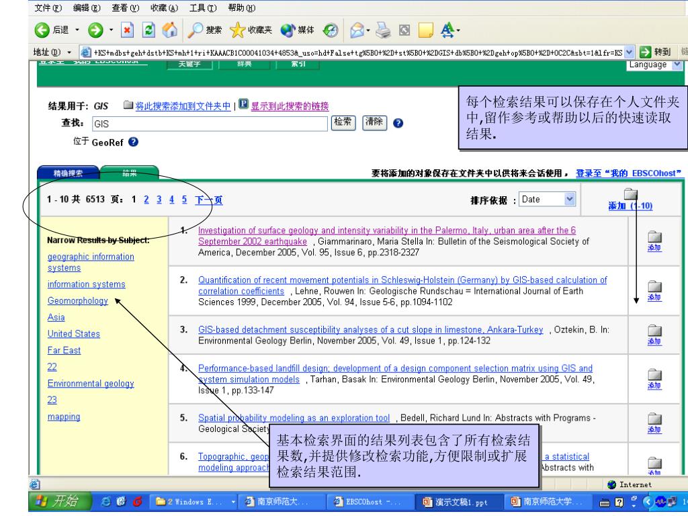Switch to the 精确搜索 tab
The width and height of the screenshot is (688, 516).
point(69,173)
